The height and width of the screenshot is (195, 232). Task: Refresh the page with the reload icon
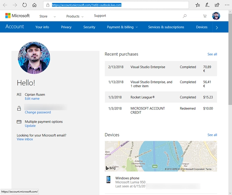25,5
